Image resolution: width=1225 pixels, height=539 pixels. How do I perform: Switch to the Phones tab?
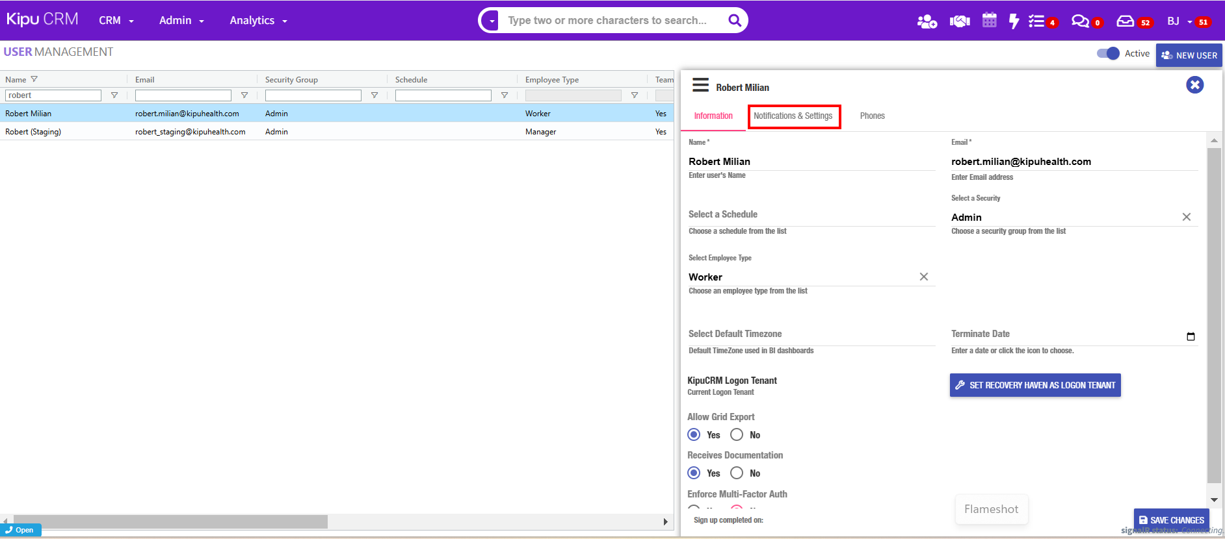(x=872, y=116)
